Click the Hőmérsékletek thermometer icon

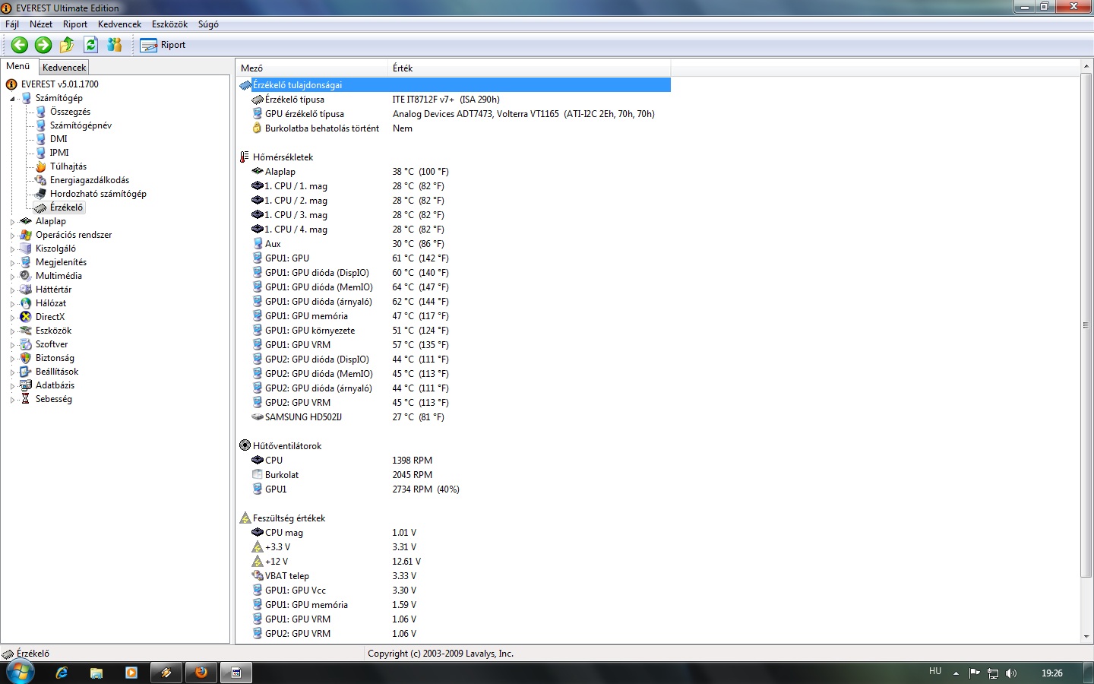click(x=245, y=157)
